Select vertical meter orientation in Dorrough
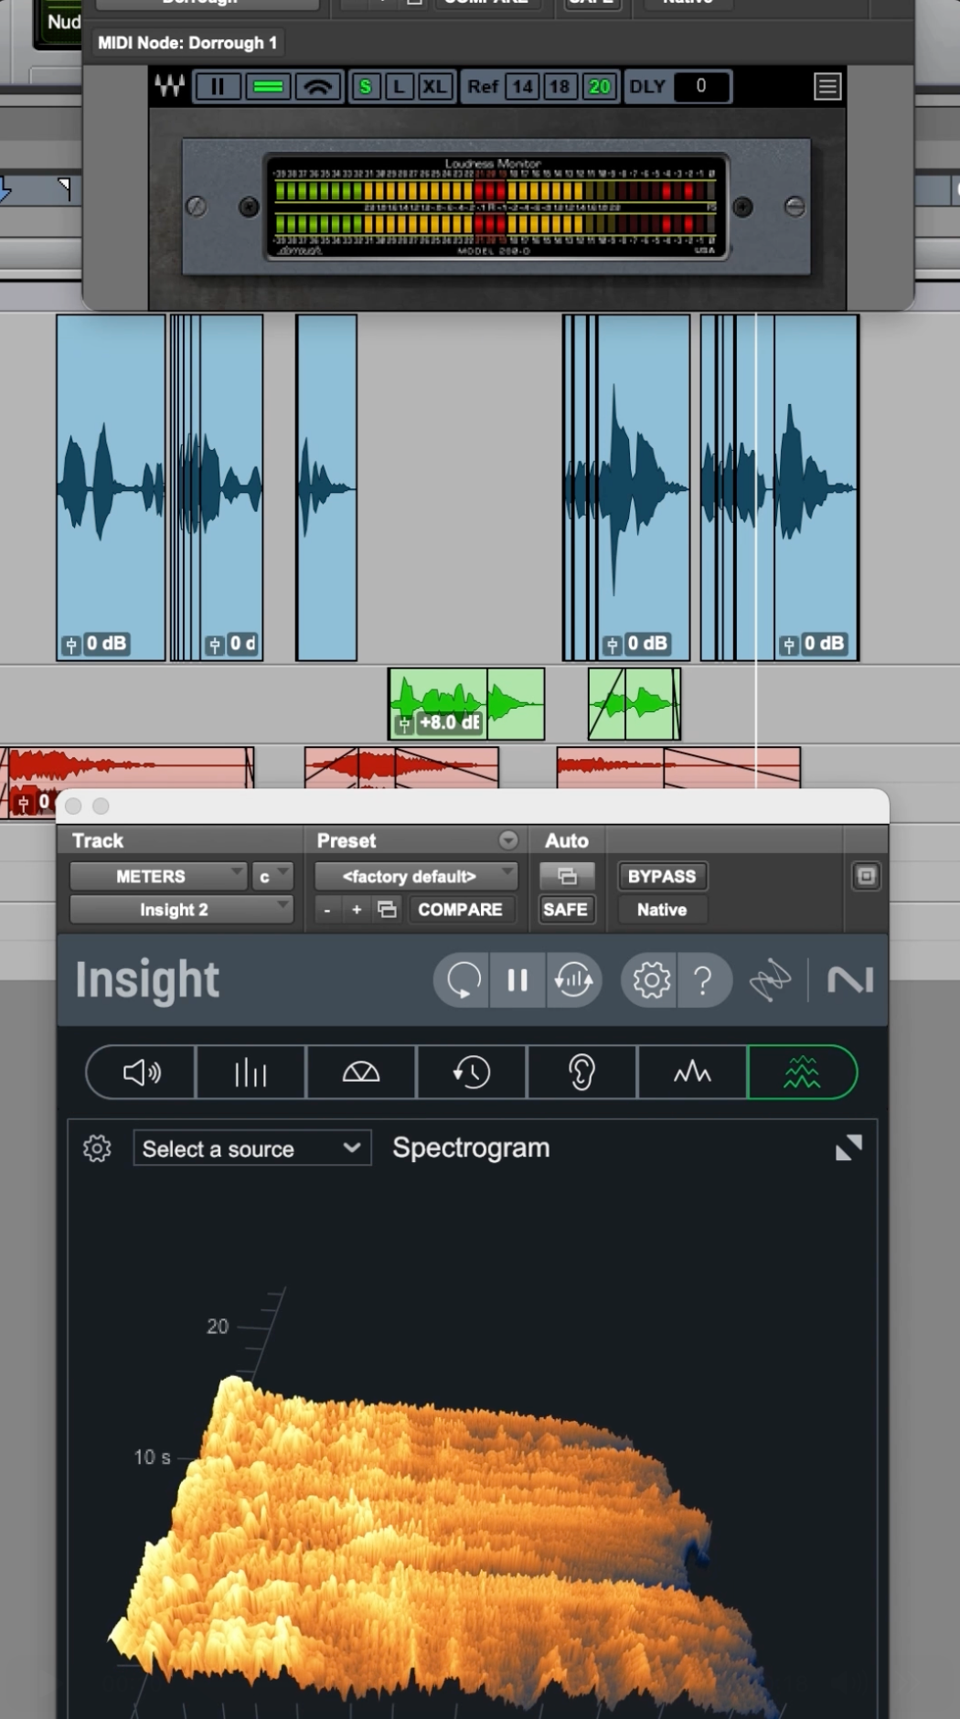The width and height of the screenshot is (960, 1719). (x=218, y=87)
